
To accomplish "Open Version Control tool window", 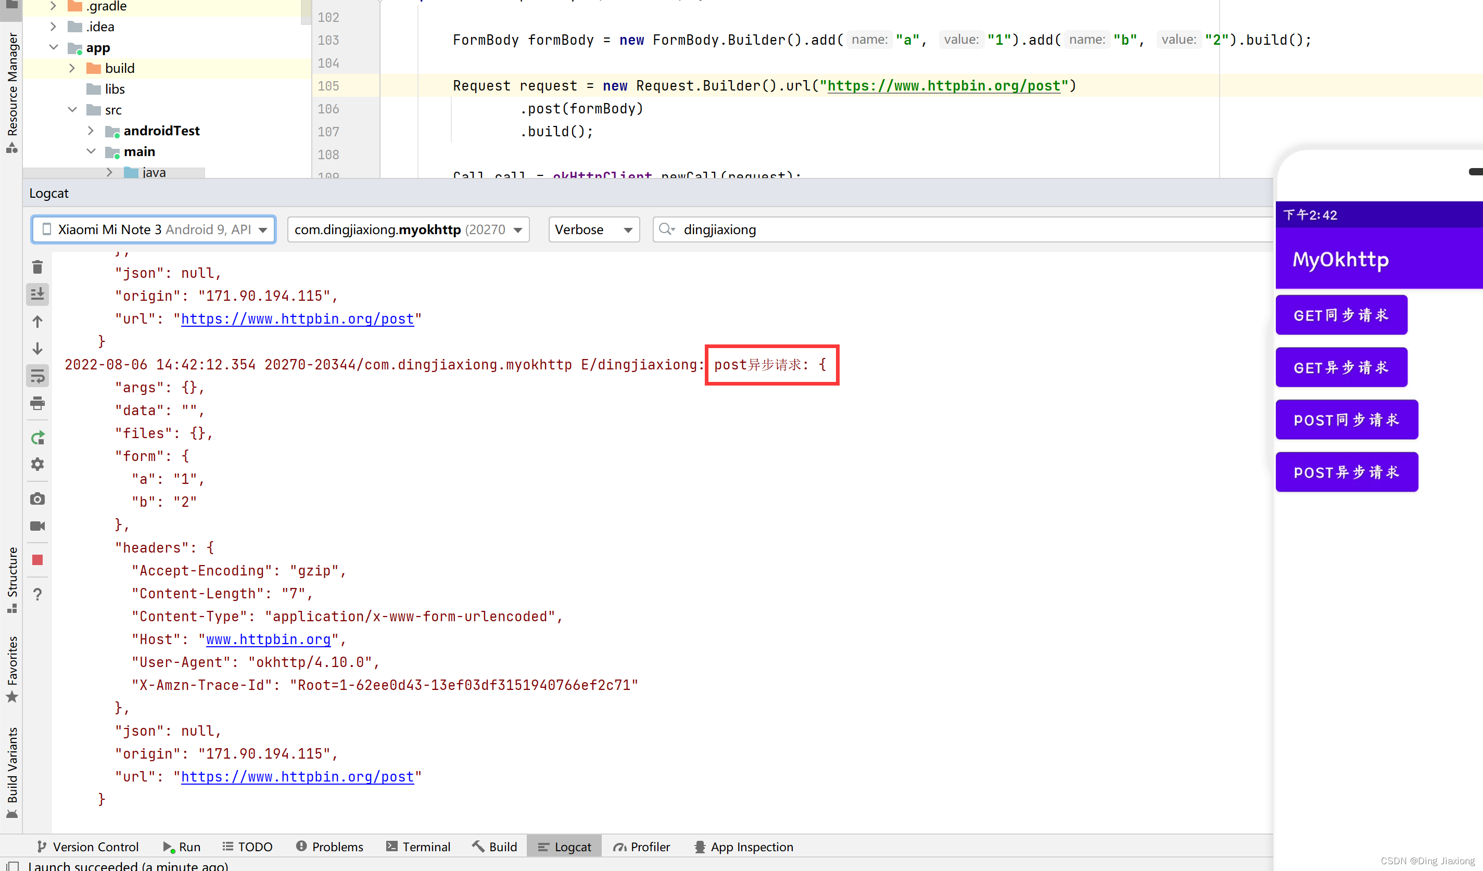I will click(88, 847).
